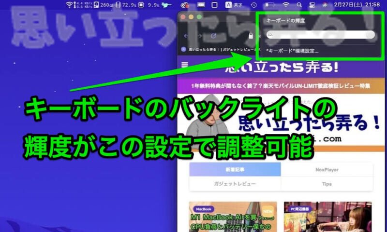Screen dimensions: 387x232
Task: Open the M1 MacBook Air article thumbnail
Action: click(x=233, y=217)
